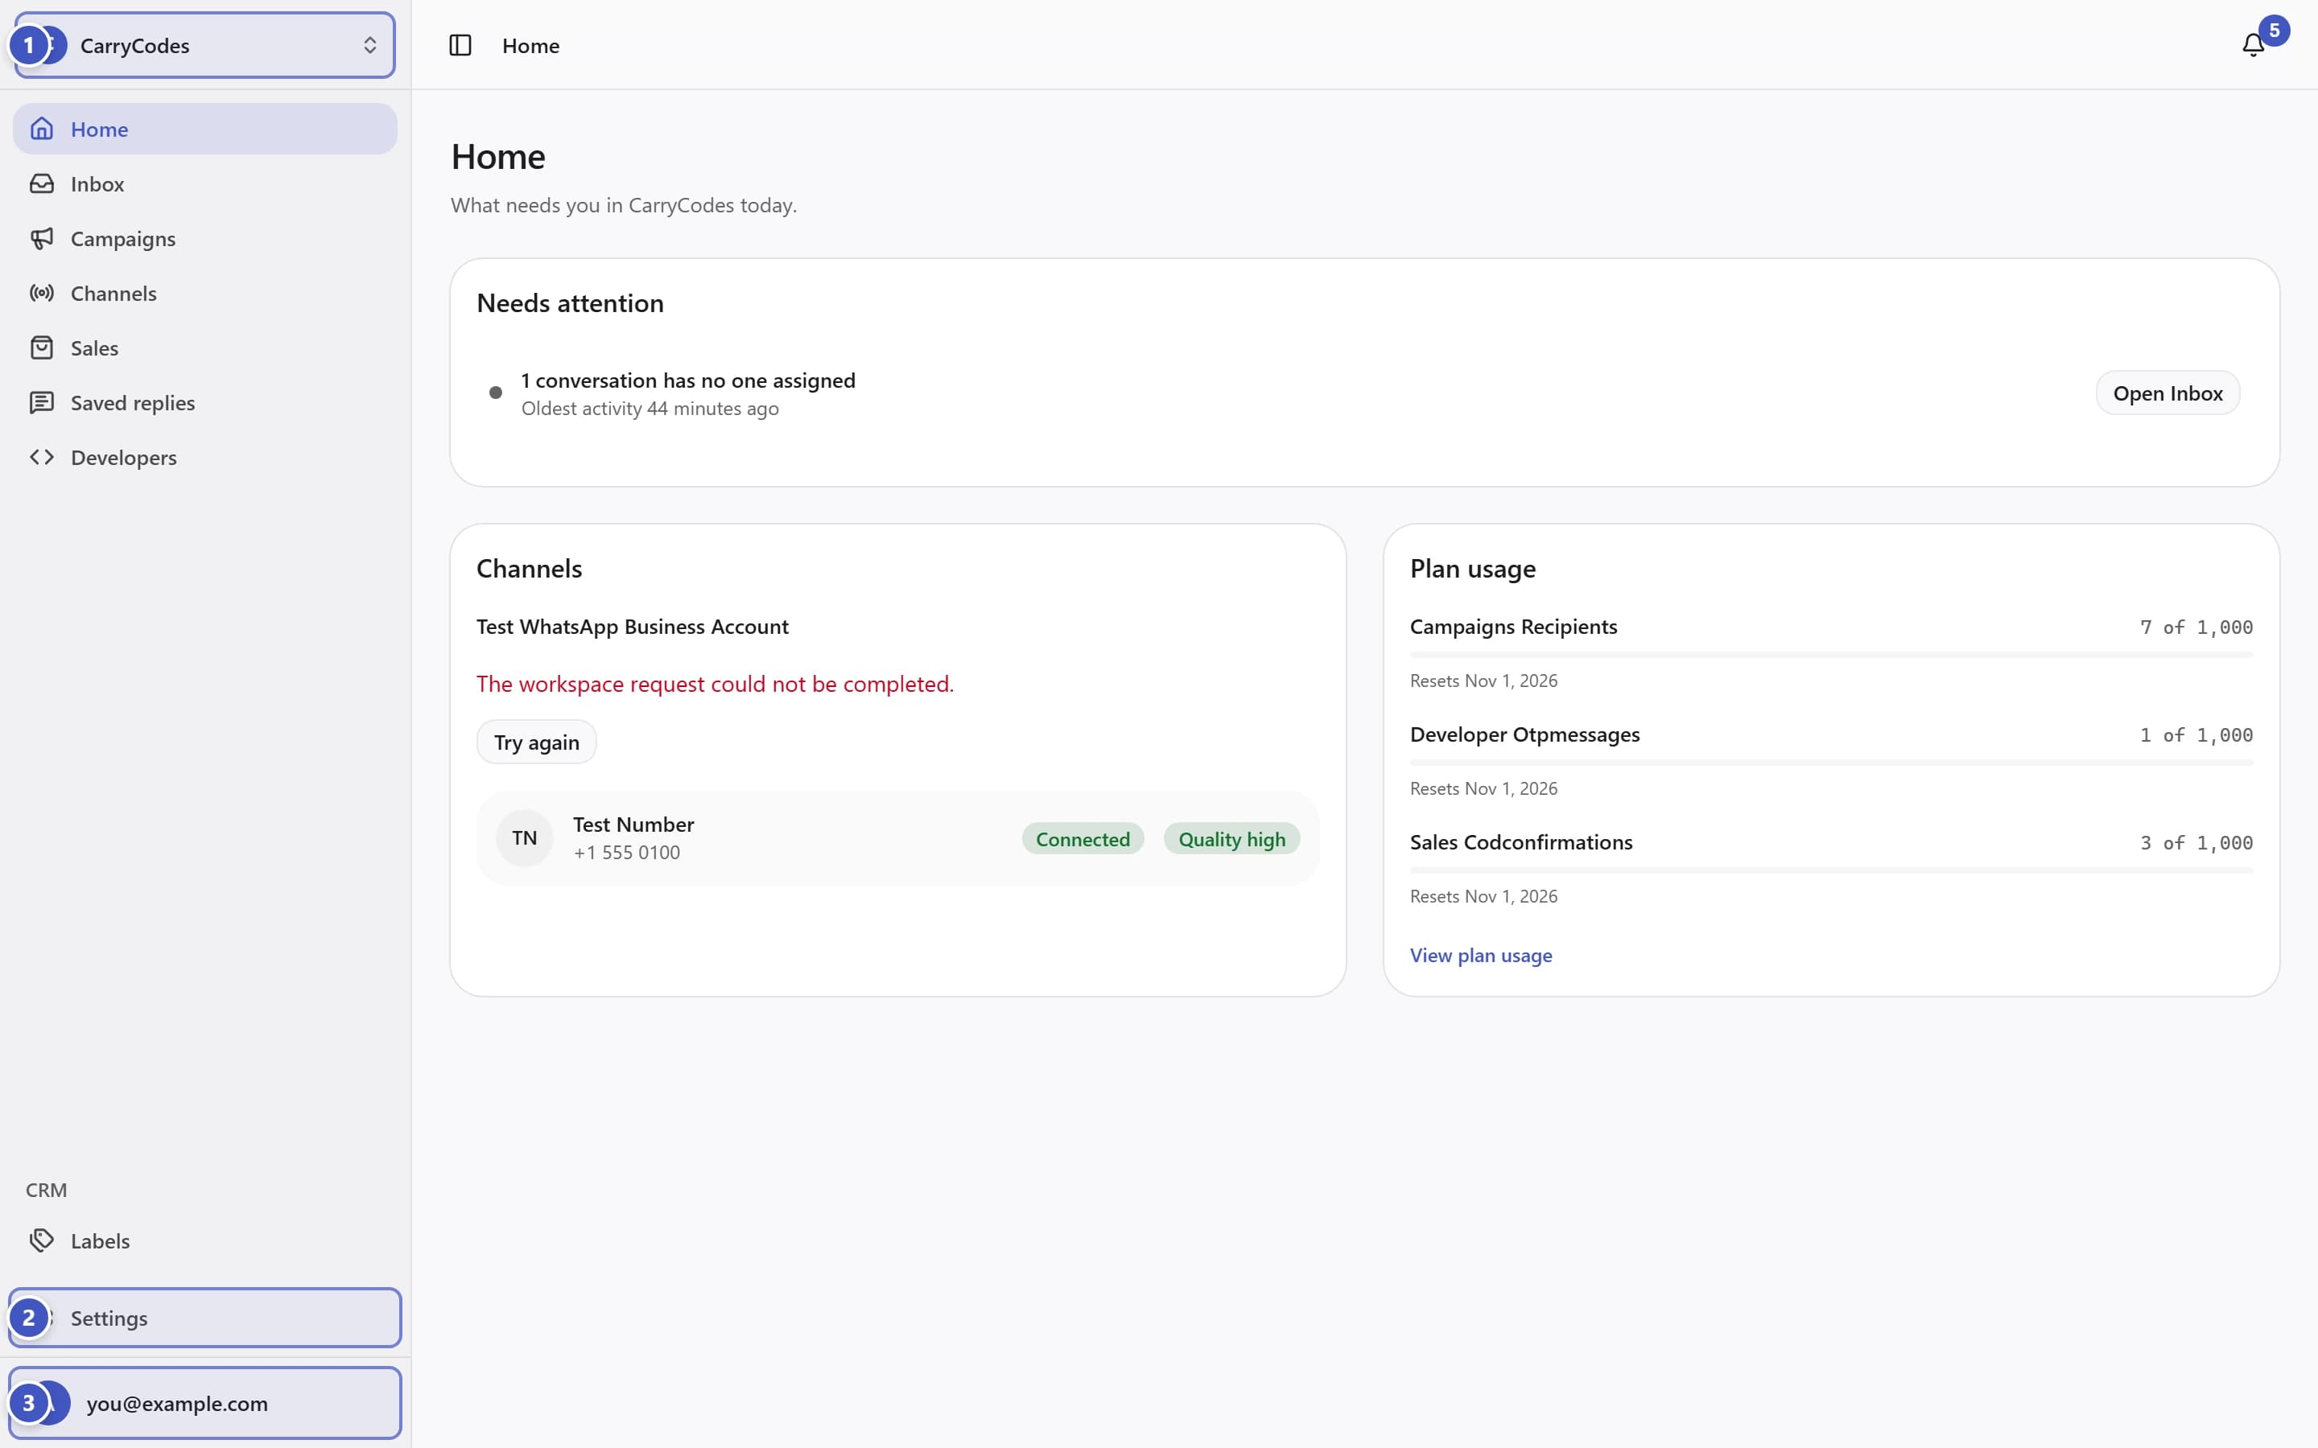Click the Sales Codconfirmations usage bar
2318x1448 pixels.
pos(1831,870)
